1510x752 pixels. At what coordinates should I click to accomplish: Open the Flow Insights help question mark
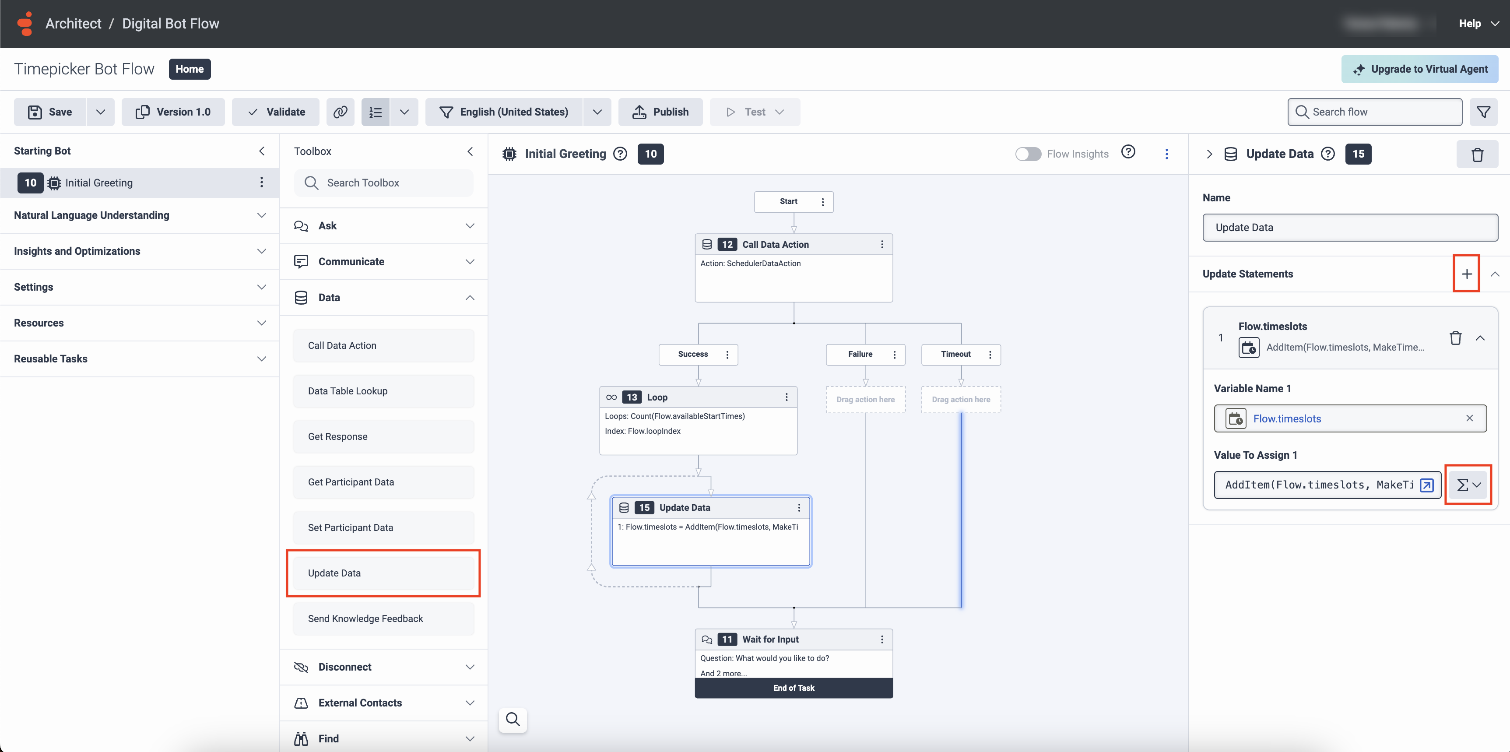(x=1128, y=152)
